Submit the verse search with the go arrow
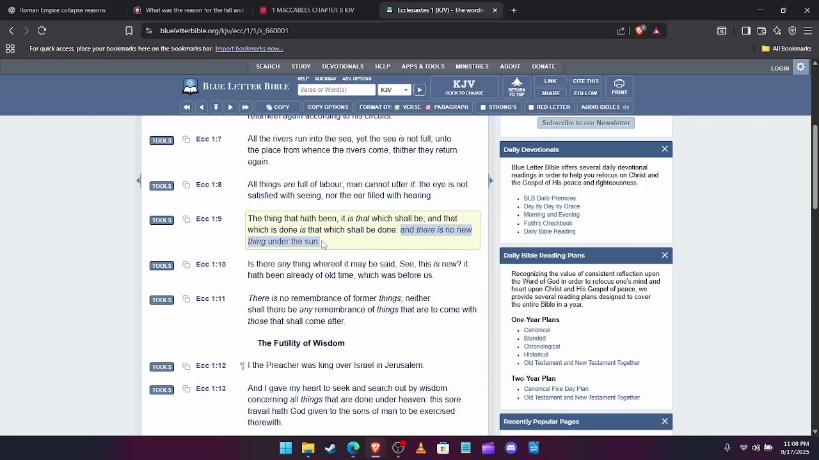 click(x=419, y=90)
